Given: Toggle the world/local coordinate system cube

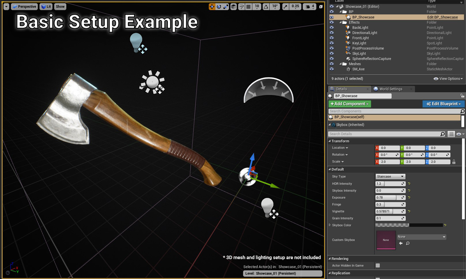Looking at the screenshot, I should [x=234, y=6].
